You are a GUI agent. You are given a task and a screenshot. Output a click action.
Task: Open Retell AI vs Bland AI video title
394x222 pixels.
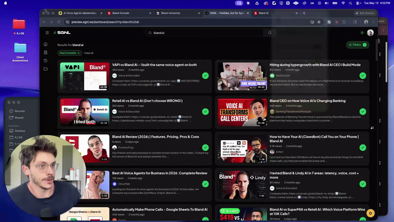click(147, 101)
